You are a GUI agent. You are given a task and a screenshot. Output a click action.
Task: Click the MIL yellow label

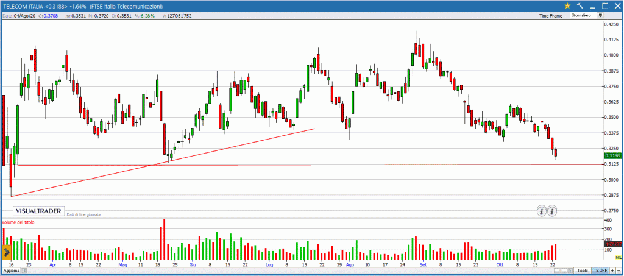pyautogui.click(x=619, y=258)
